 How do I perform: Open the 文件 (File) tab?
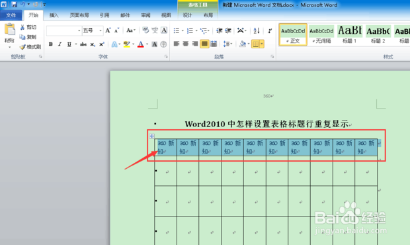pos(11,15)
